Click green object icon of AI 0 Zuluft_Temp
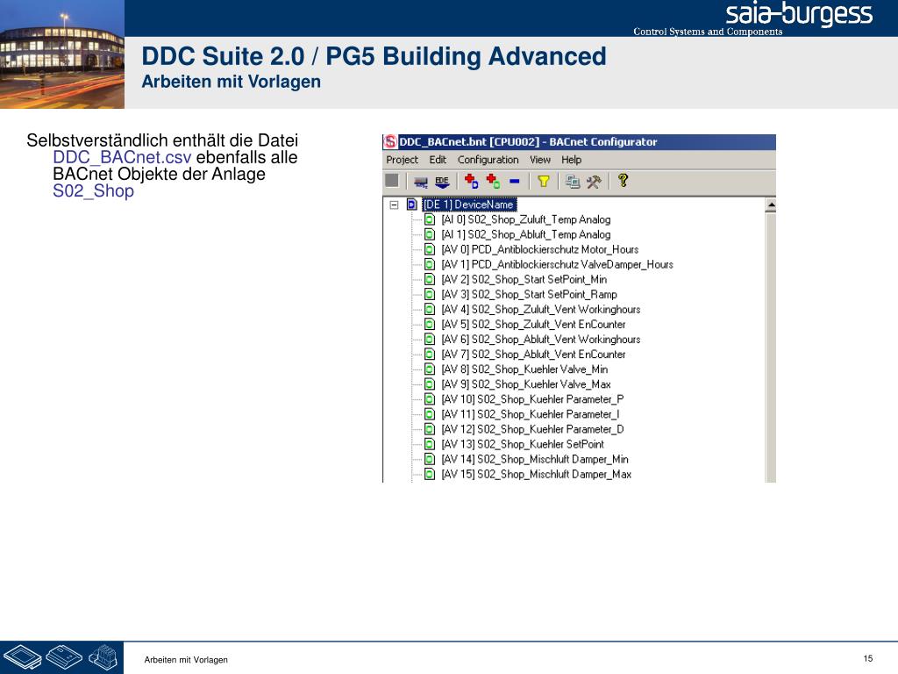Image resolution: width=898 pixels, height=674 pixels. point(430,219)
